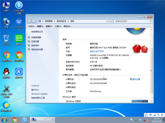Launch WPS 2019 from the desktop
Image resolution: width=165 pixels, height=123 pixels.
click(x=19, y=23)
